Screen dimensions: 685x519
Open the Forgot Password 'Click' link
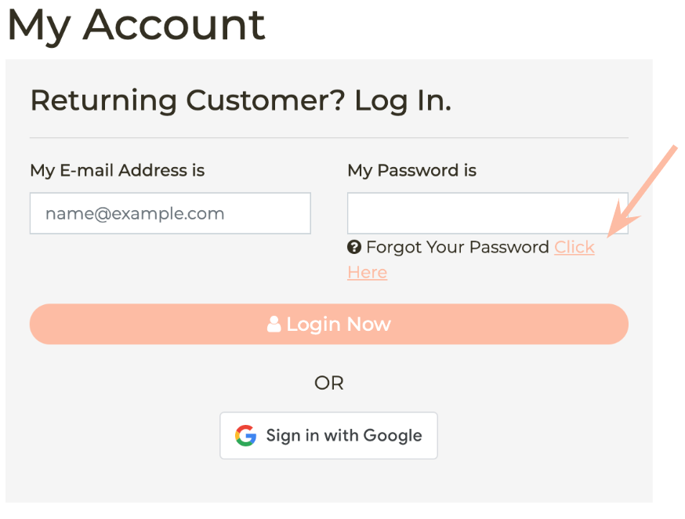574,247
